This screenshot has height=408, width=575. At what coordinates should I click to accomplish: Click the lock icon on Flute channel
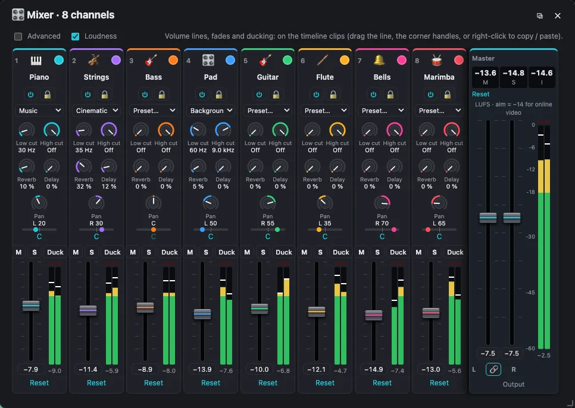[x=333, y=95]
